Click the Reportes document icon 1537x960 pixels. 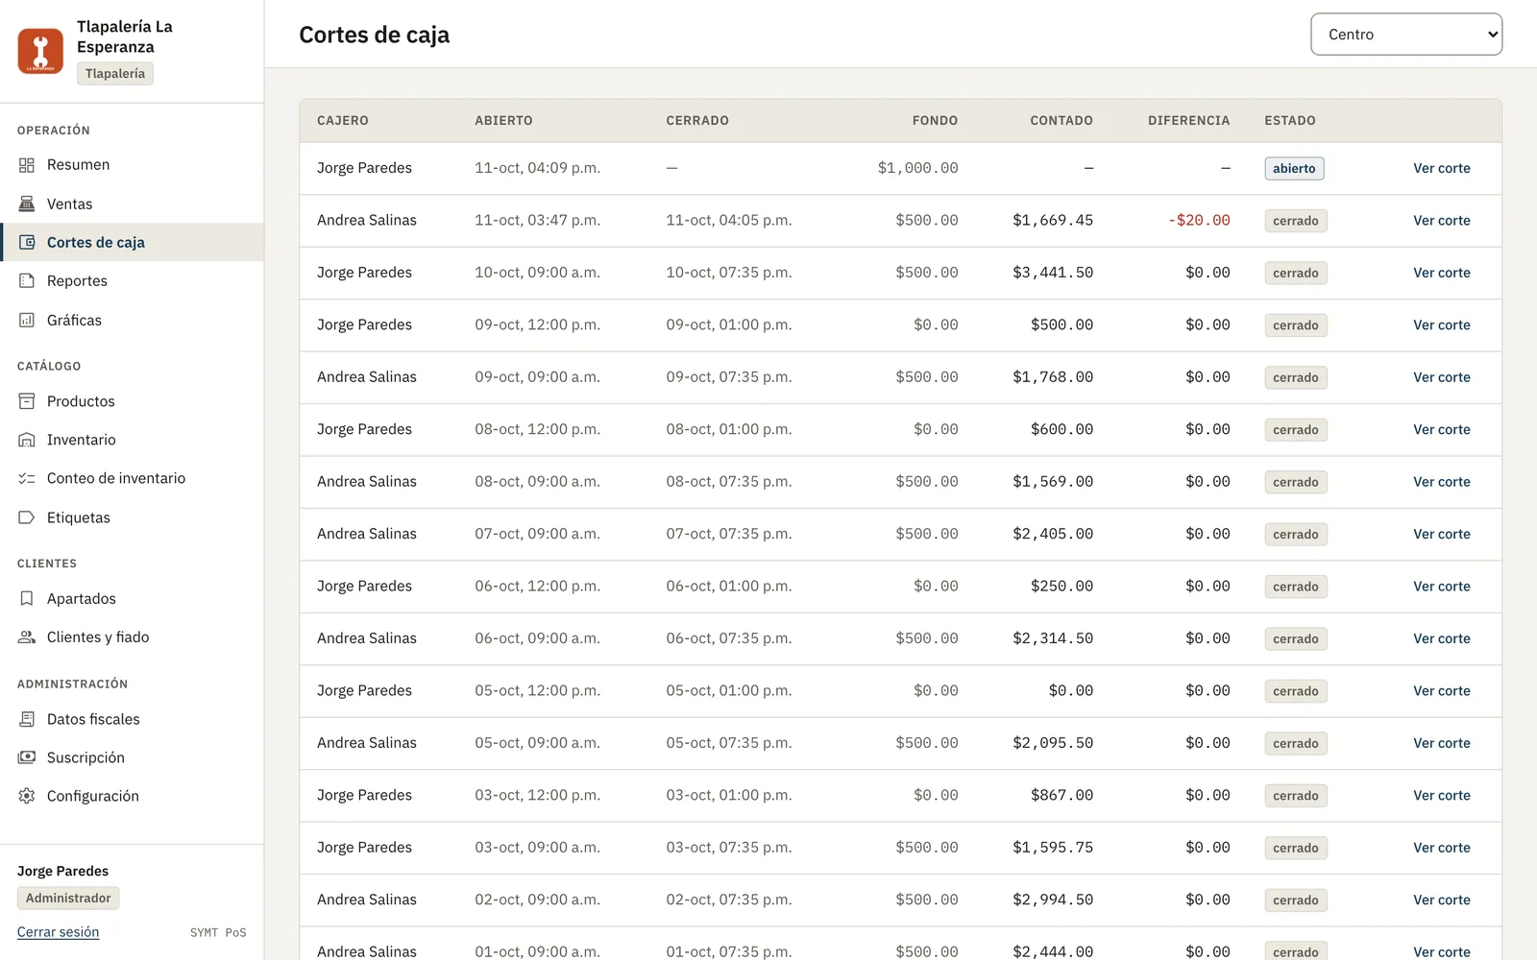pyautogui.click(x=27, y=280)
